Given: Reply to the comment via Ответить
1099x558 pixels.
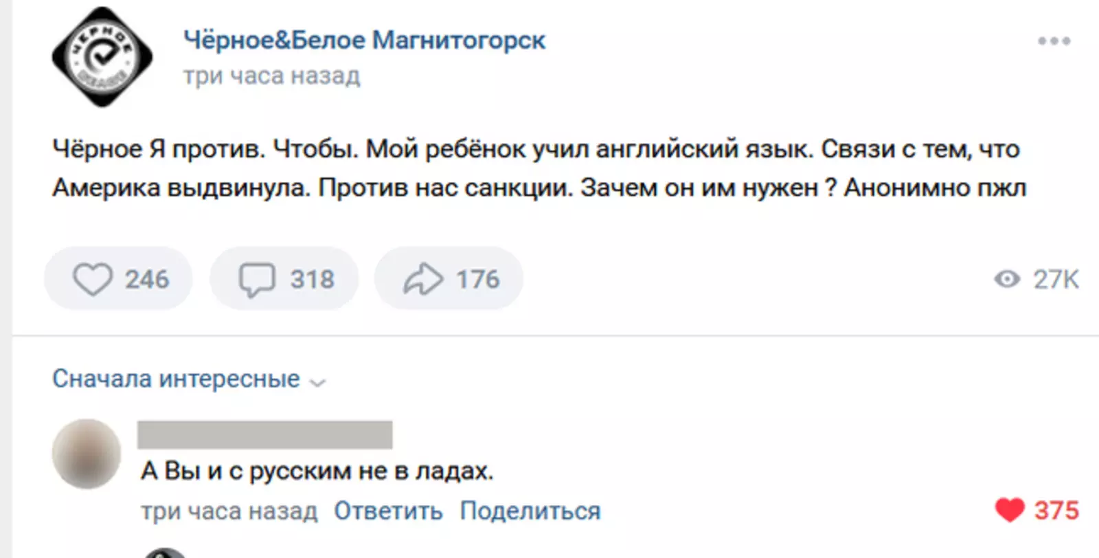Looking at the screenshot, I should tap(388, 511).
